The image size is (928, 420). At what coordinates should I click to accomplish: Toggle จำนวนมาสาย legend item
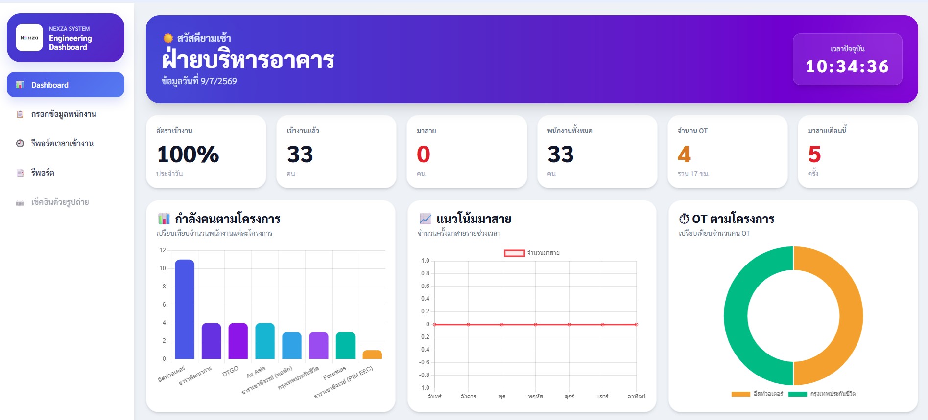coord(532,253)
